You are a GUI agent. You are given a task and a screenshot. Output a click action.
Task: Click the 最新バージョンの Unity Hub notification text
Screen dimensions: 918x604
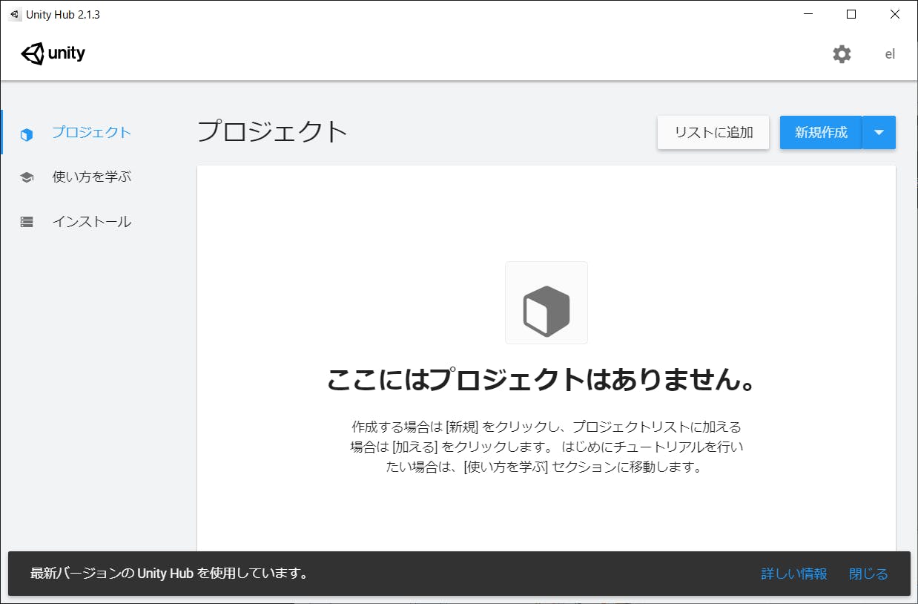pos(170,574)
